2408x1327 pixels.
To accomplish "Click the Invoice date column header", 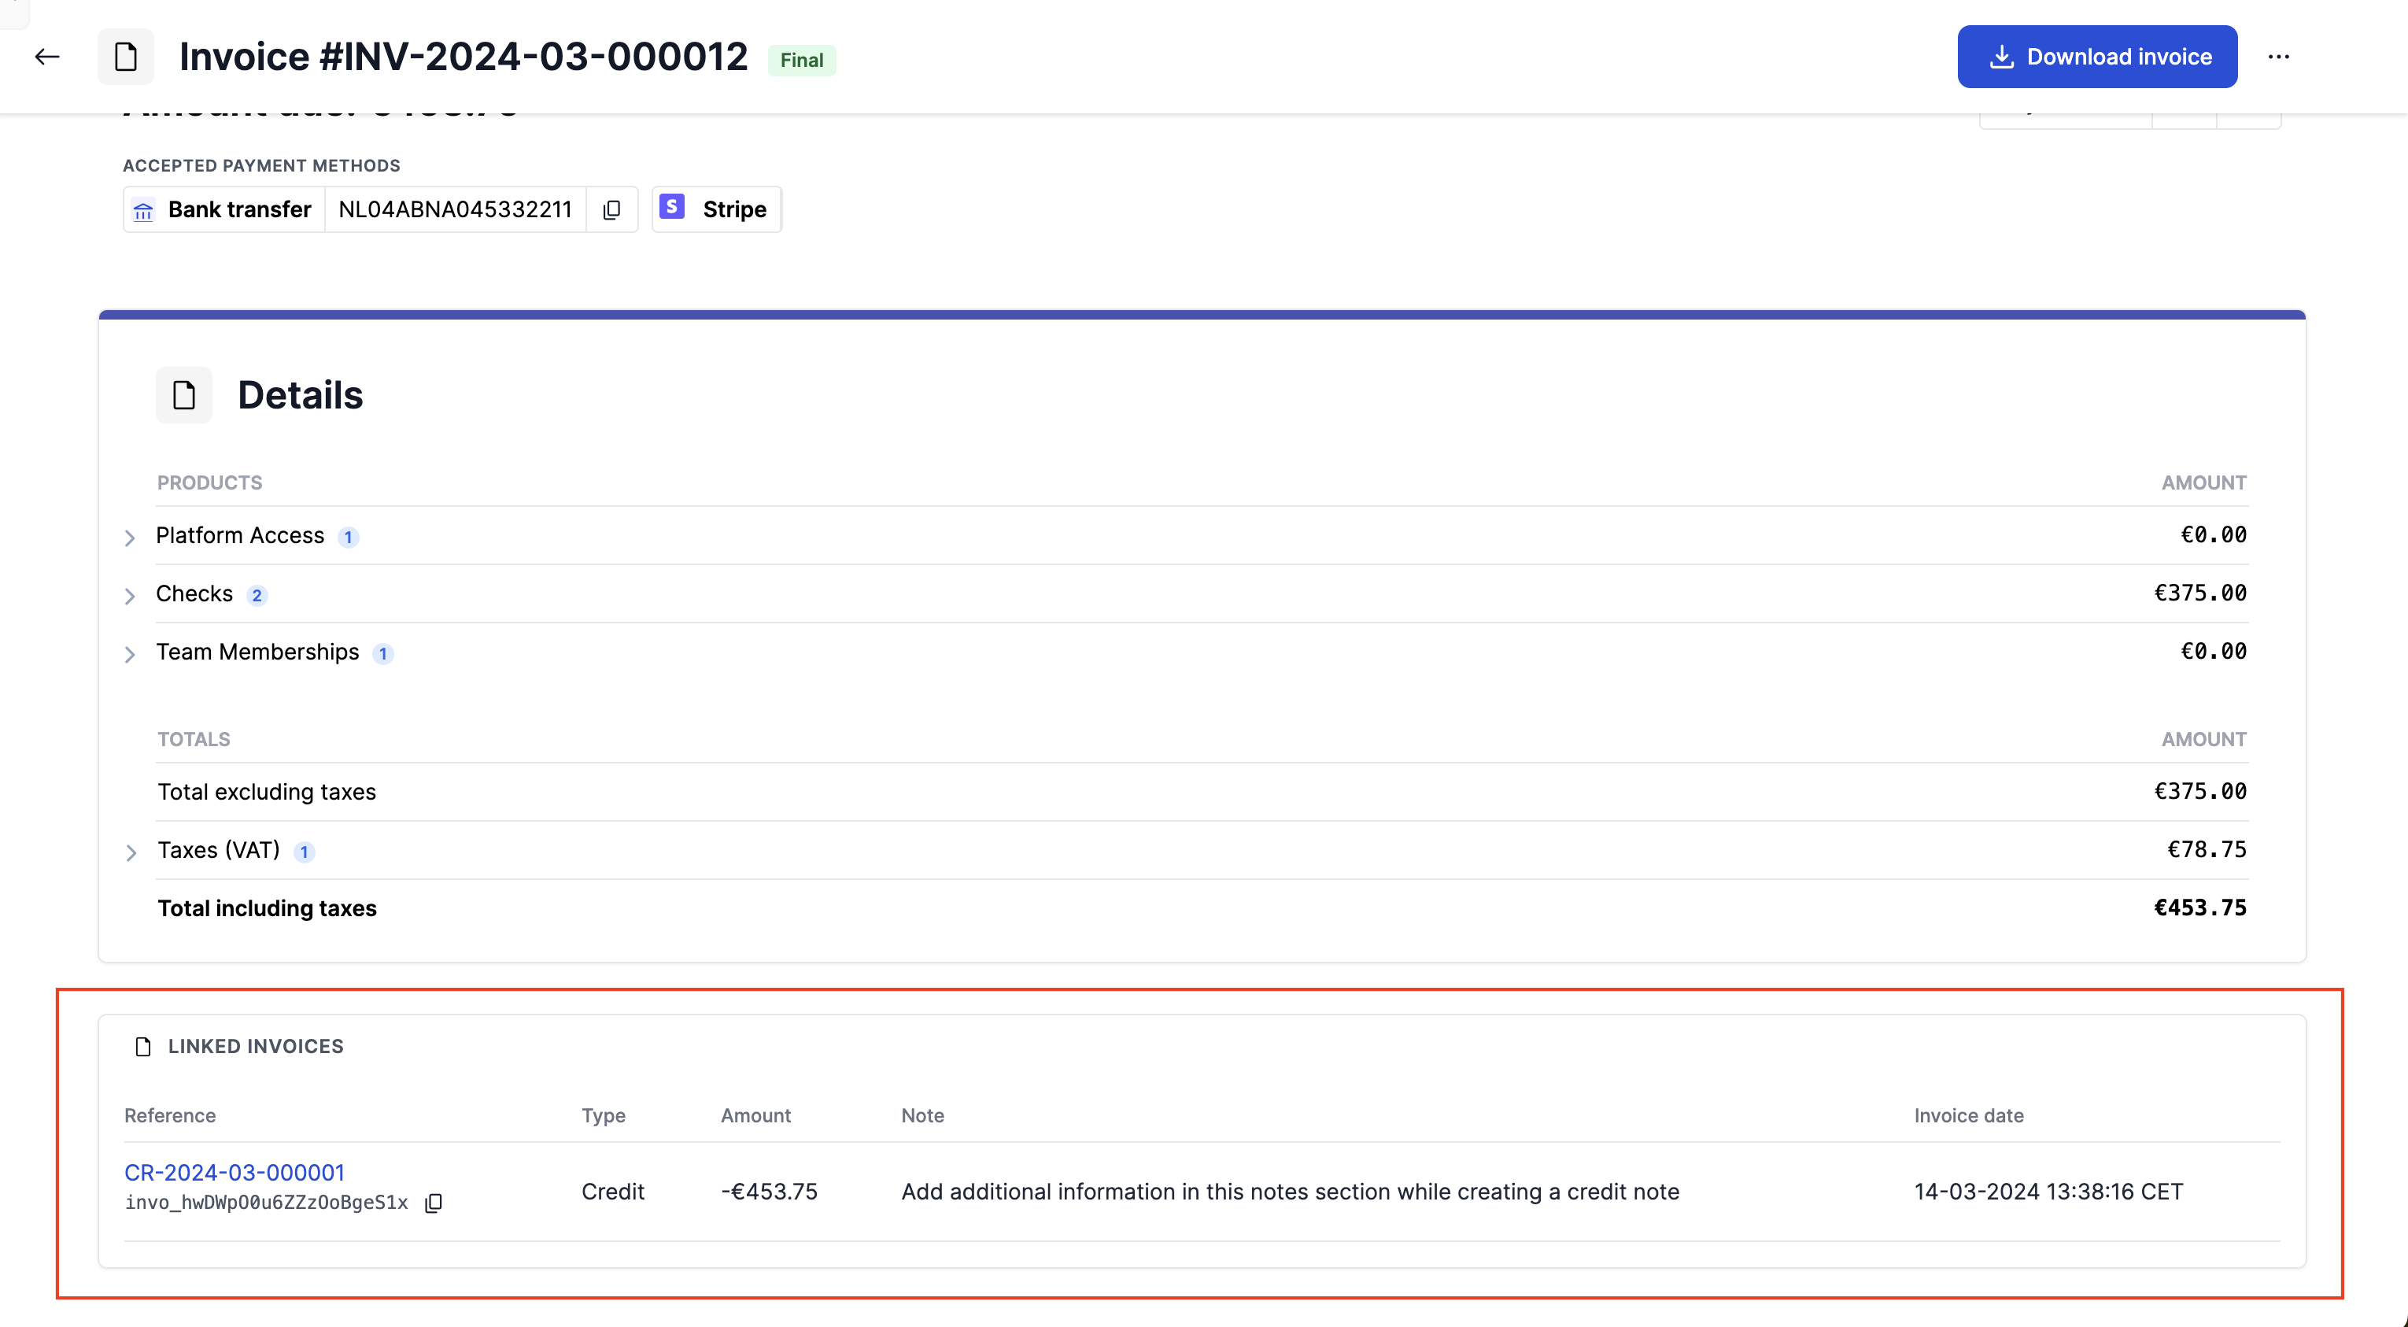I will 1968,1114.
